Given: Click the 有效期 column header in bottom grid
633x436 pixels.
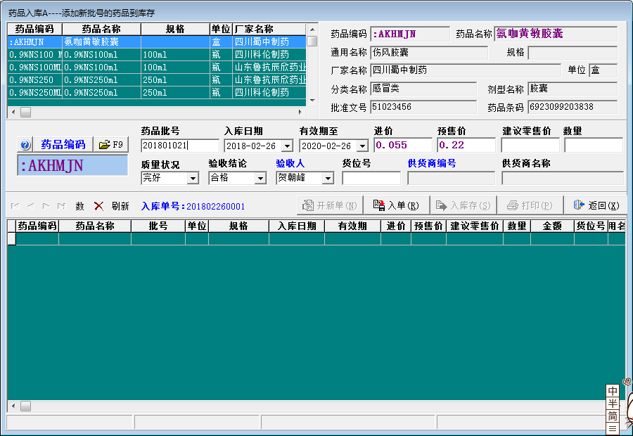Looking at the screenshot, I should pyautogui.click(x=352, y=226).
